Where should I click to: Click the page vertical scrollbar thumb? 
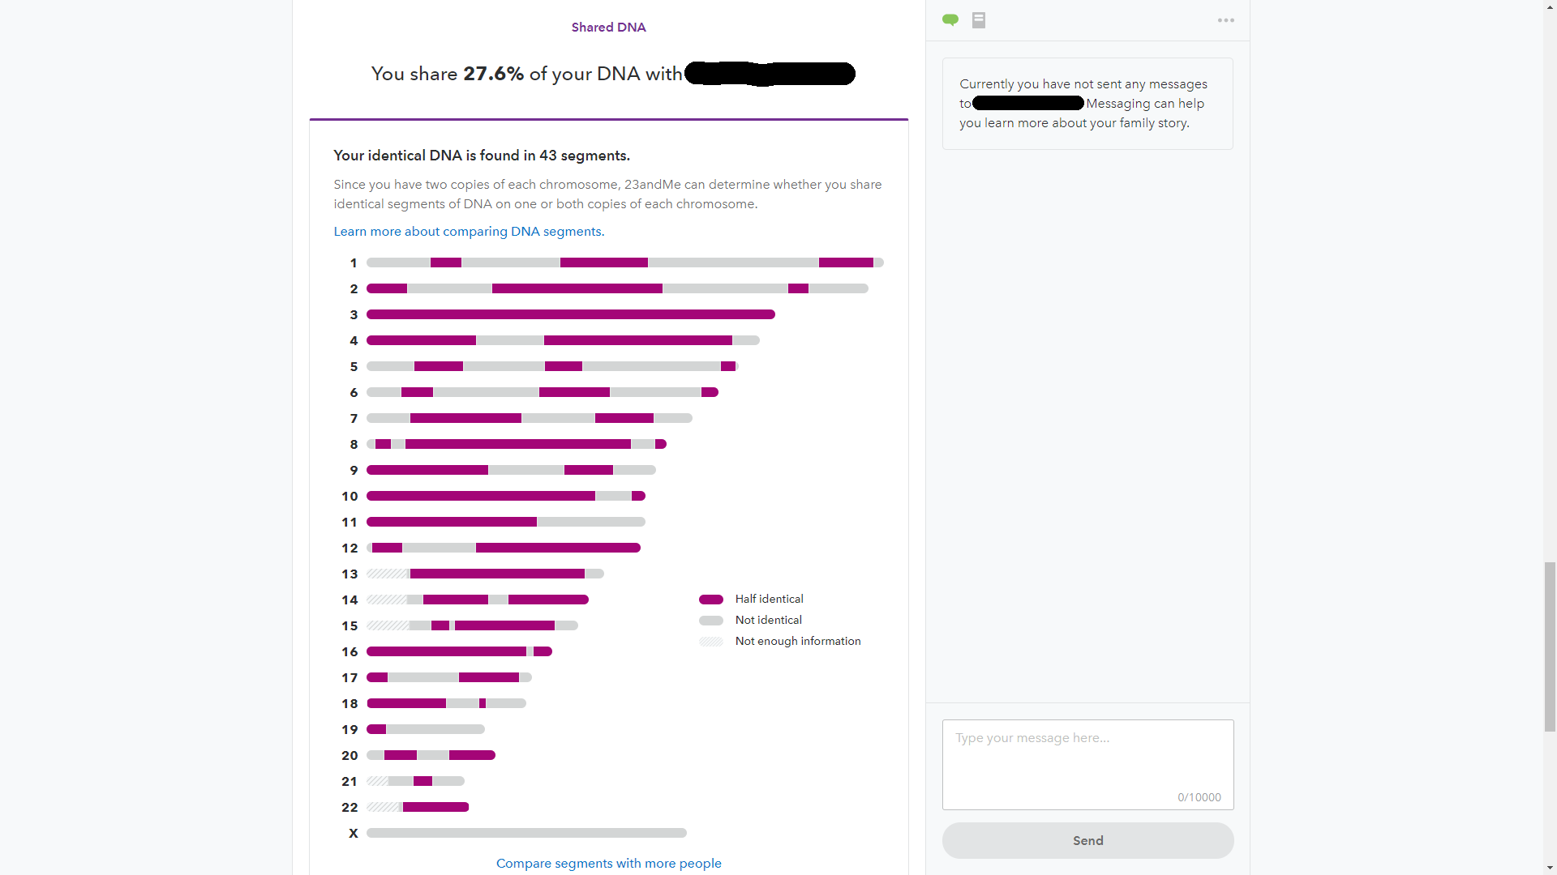coord(1550,647)
